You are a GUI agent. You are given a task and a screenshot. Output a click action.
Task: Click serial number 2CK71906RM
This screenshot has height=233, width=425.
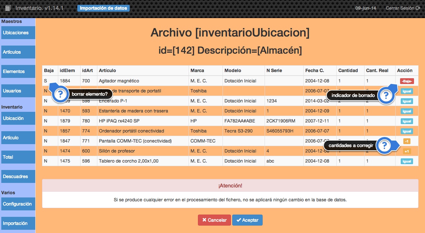coord(281,121)
